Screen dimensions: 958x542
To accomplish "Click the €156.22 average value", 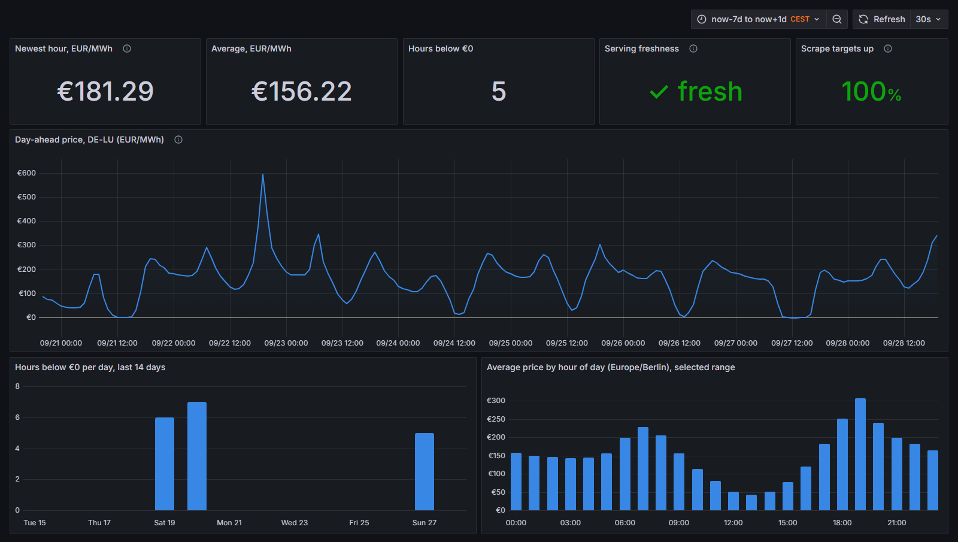I will 302,92.
